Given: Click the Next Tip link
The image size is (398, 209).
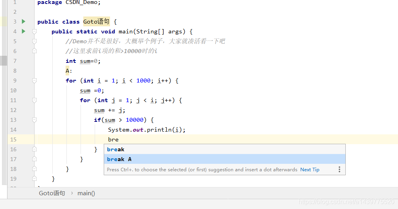Looking at the screenshot, I should (310, 170).
